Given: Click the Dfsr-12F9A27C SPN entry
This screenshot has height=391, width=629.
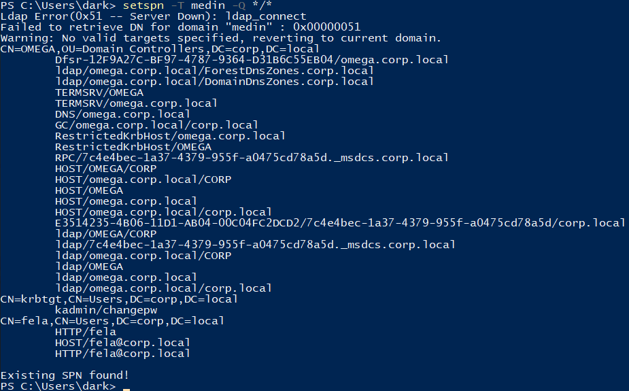Looking at the screenshot, I should [x=252, y=60].
